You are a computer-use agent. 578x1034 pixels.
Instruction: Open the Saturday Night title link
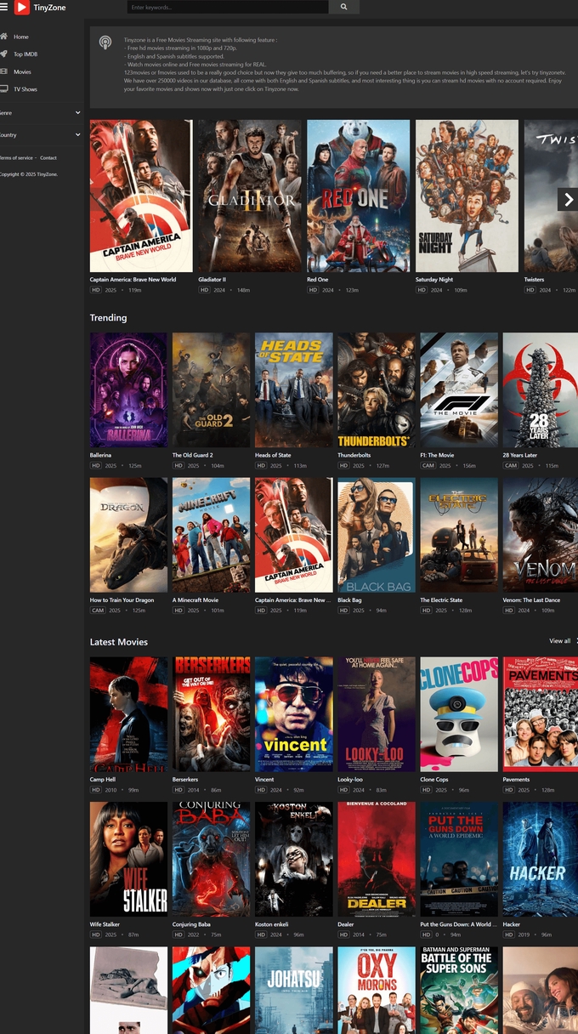[x=433, y=279]
